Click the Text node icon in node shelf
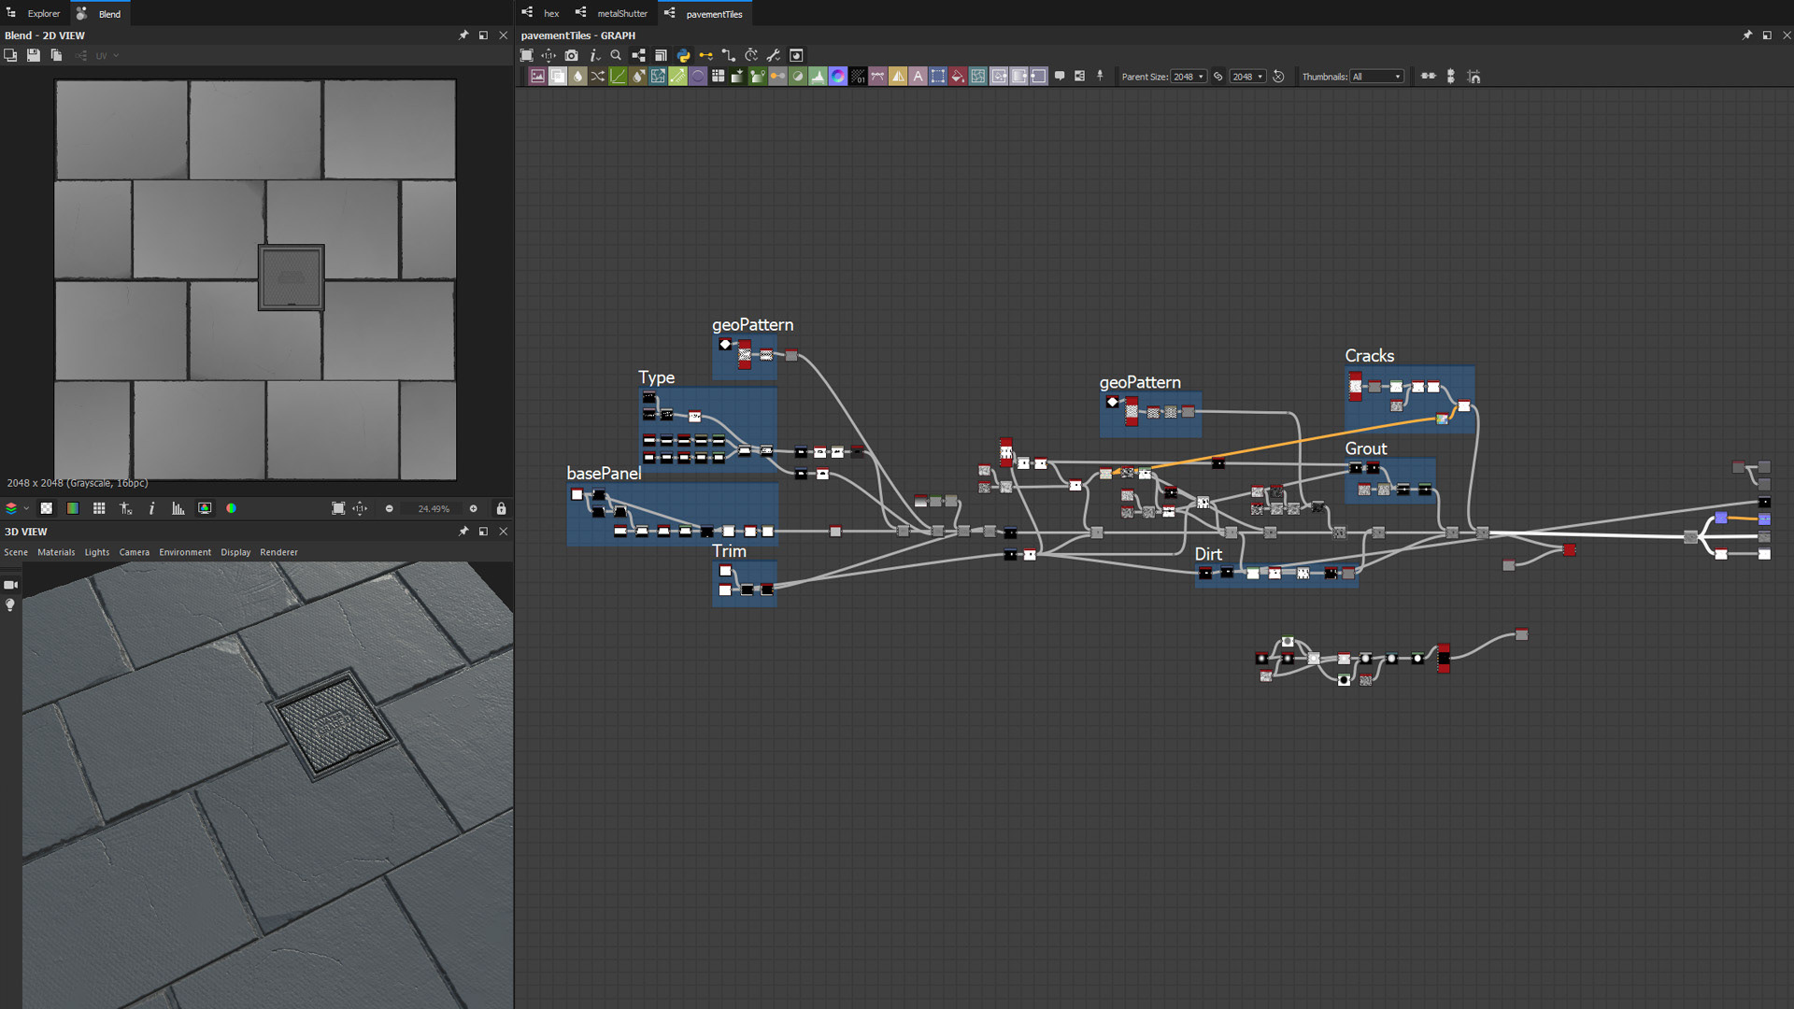Image resolution: width=1794 pixels, height=1009 pixels. [918, 76]
